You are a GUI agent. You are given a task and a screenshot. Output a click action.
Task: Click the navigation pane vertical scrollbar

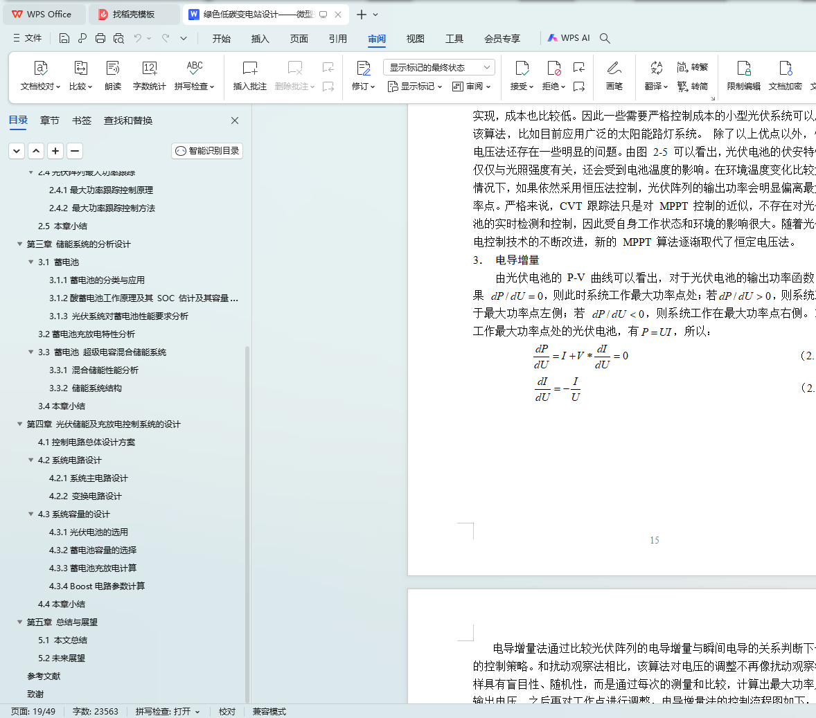coord(247,524)
